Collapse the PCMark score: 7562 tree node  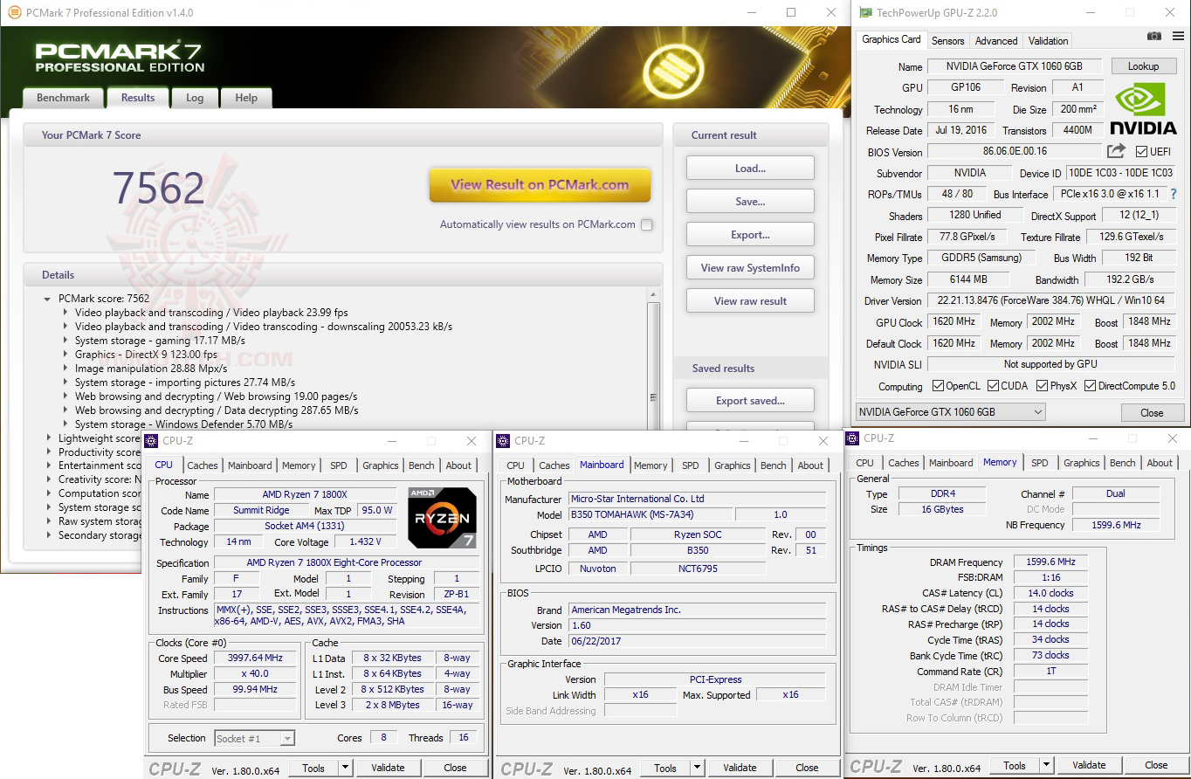(47, 299)
